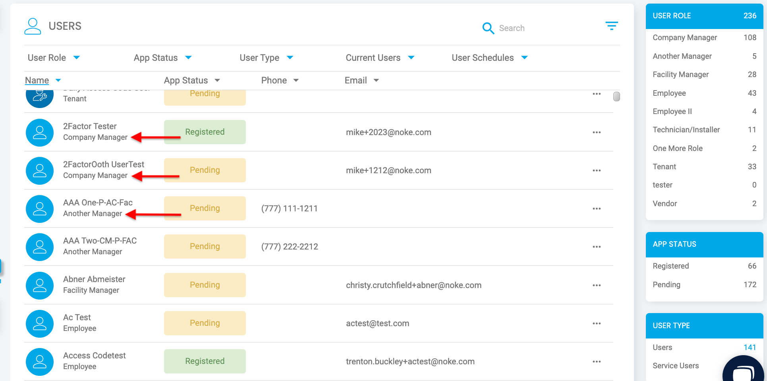
Task: Expand the User Role filter dropdown
Action: [54, 58]
